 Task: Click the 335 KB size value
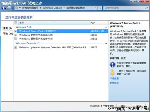94,39
